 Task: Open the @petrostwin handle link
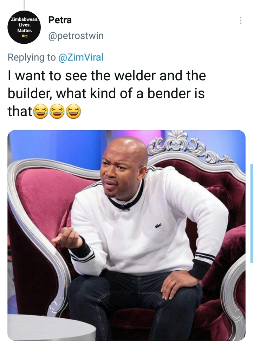click(x=76, y=36)
